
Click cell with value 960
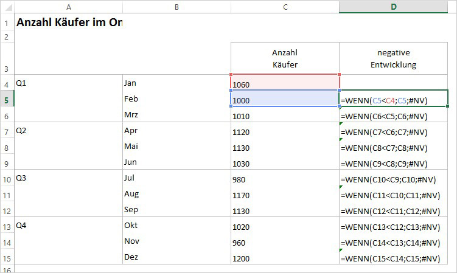tap(285, 241)
